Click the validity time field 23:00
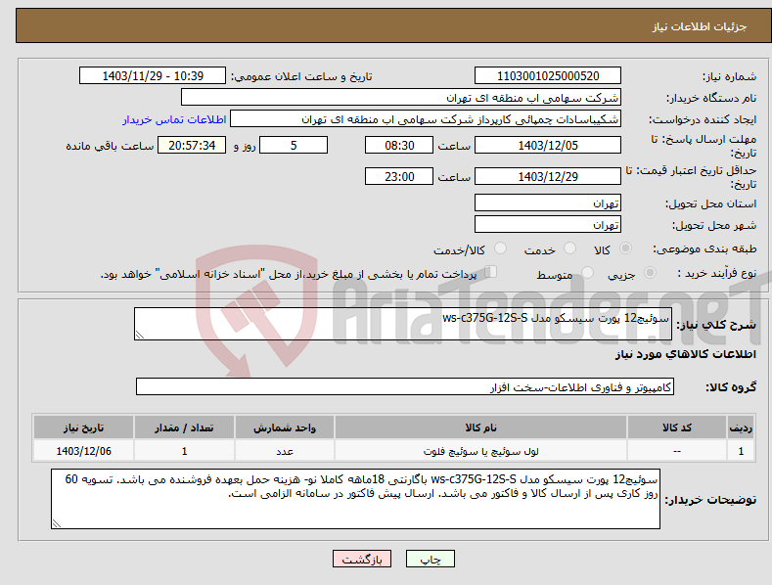772x585 pixels. click(x=399, y=176)
